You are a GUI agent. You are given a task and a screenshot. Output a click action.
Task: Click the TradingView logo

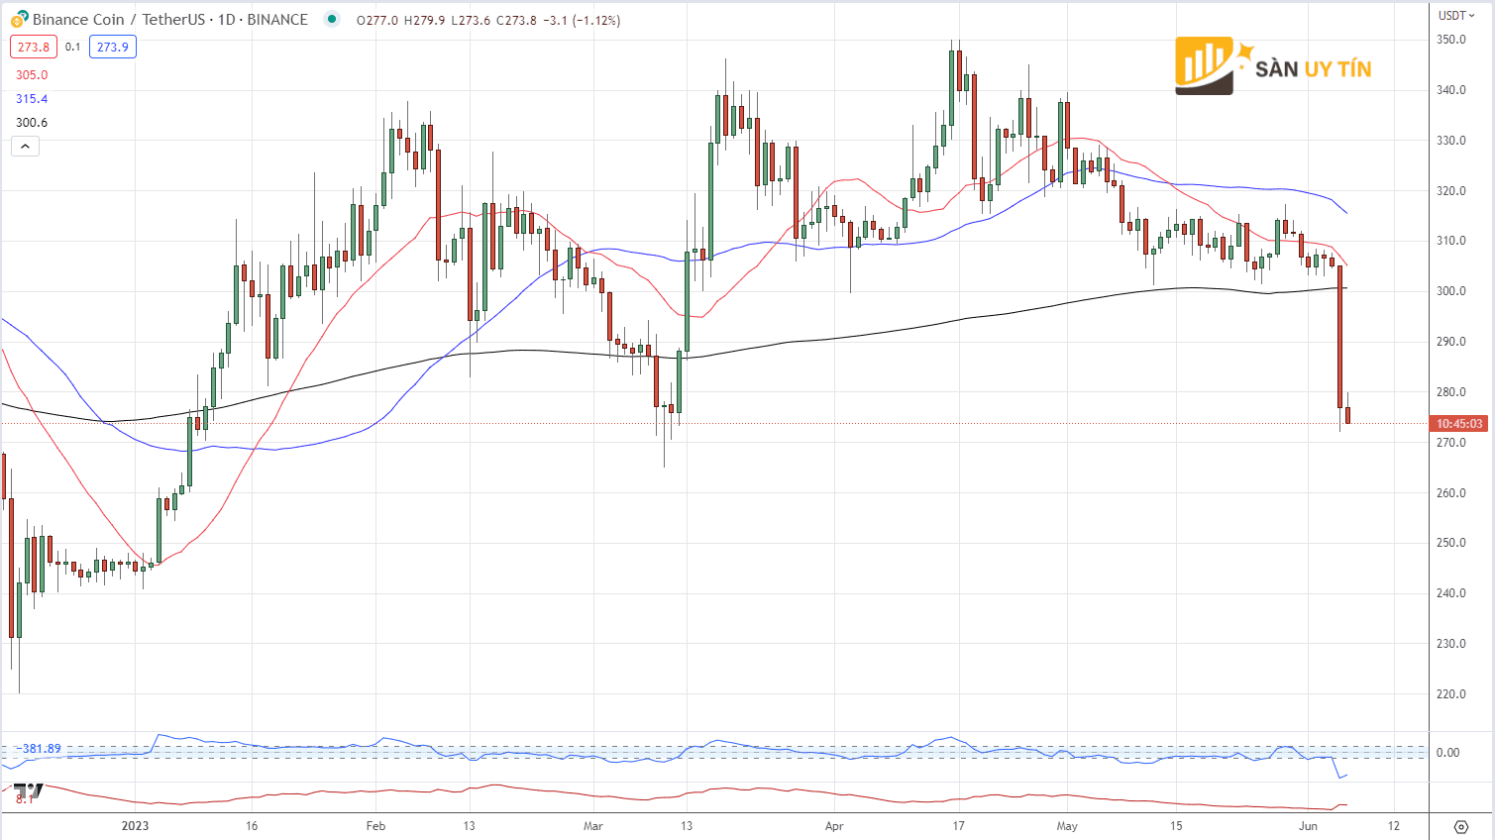click(x=29, y=792)
